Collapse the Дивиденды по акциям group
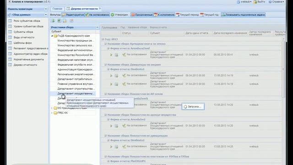Image resolution: width=293 pixels, height=165 pixels. 105,65
